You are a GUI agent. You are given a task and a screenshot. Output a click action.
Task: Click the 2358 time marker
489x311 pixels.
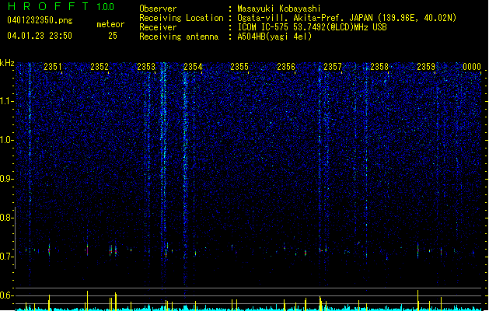click(379, 67)
